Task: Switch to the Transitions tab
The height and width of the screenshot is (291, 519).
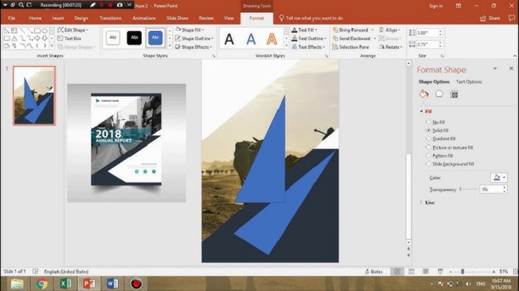Action: coord(110,19)
